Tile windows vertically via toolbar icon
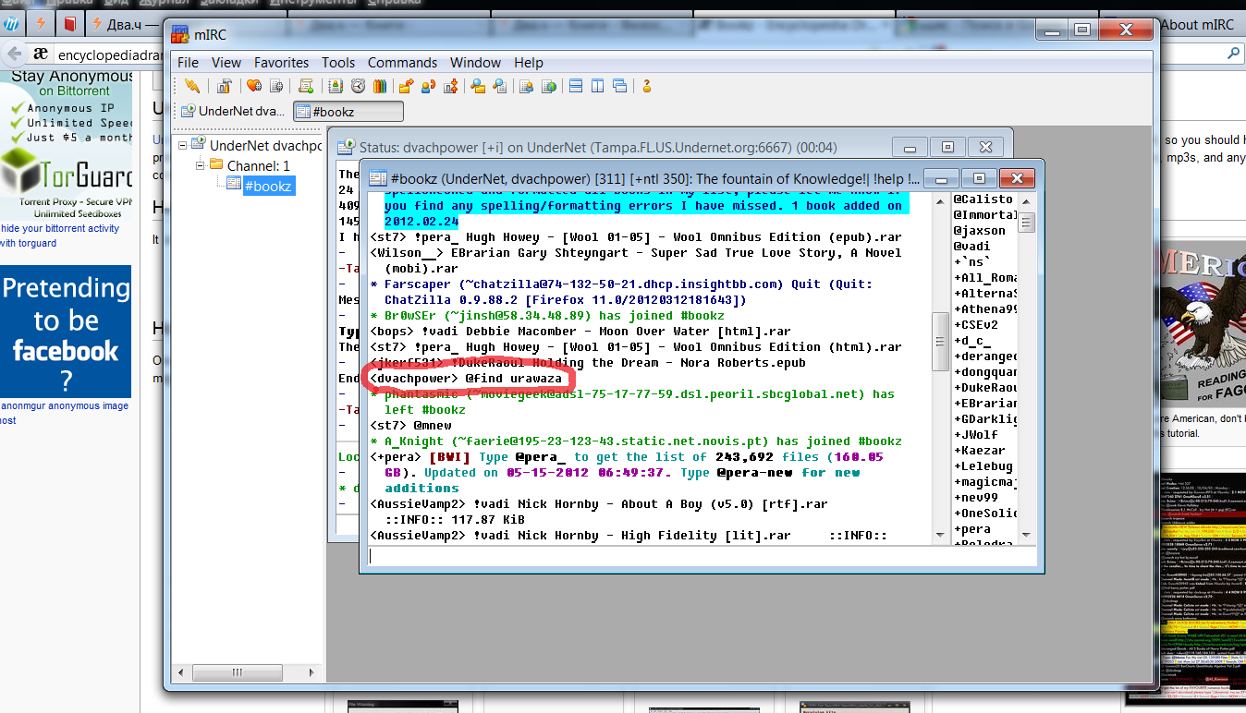This screenshot has height=713, width=1246. tap(598, 86)
